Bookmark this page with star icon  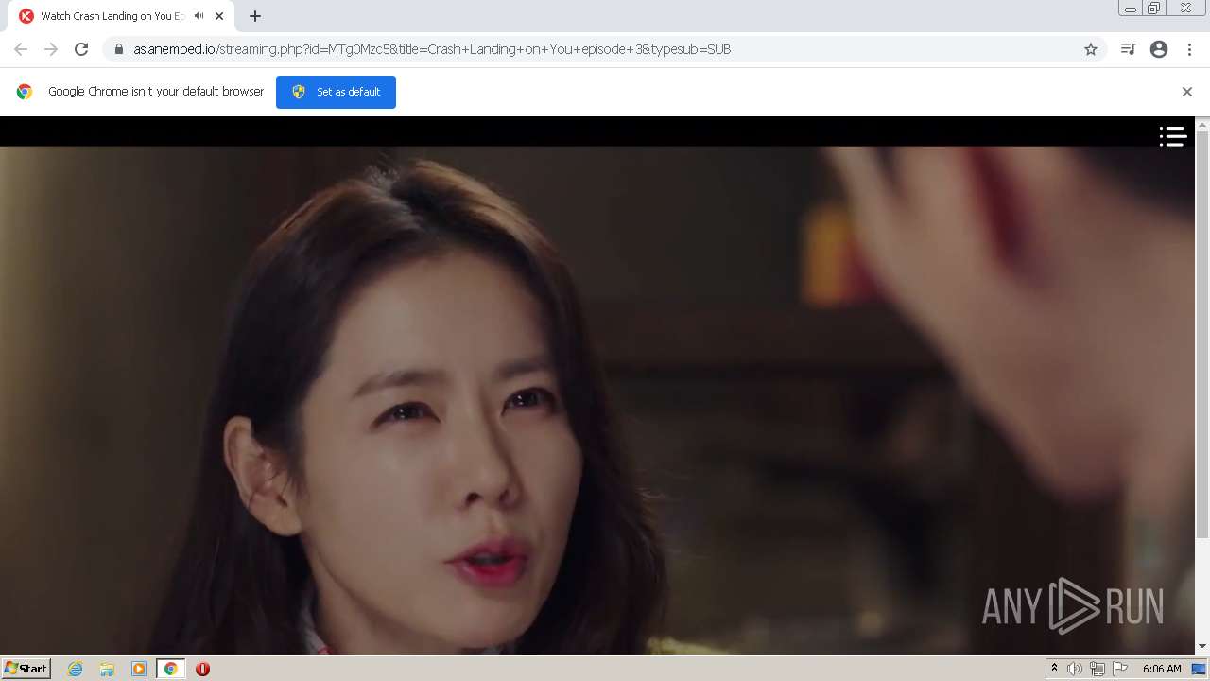(x=1091, y=49)
